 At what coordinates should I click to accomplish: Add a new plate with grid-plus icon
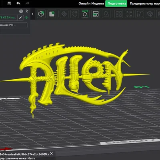52,14
